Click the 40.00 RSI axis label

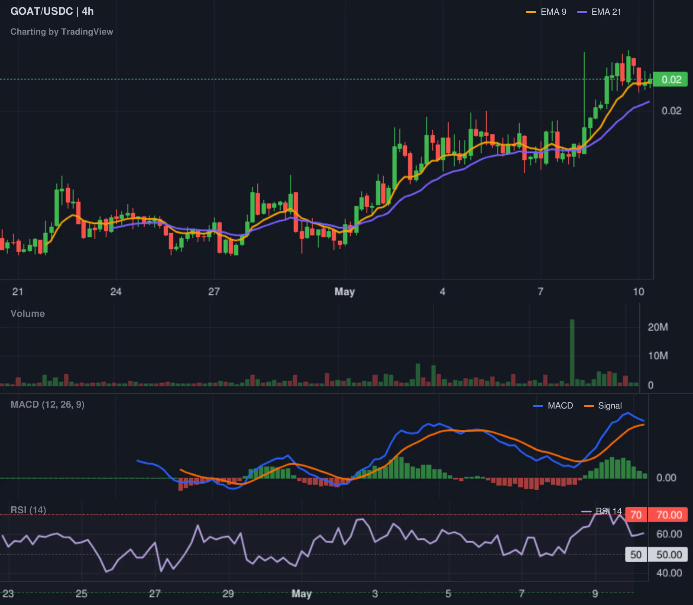click(x=669, y=573)
